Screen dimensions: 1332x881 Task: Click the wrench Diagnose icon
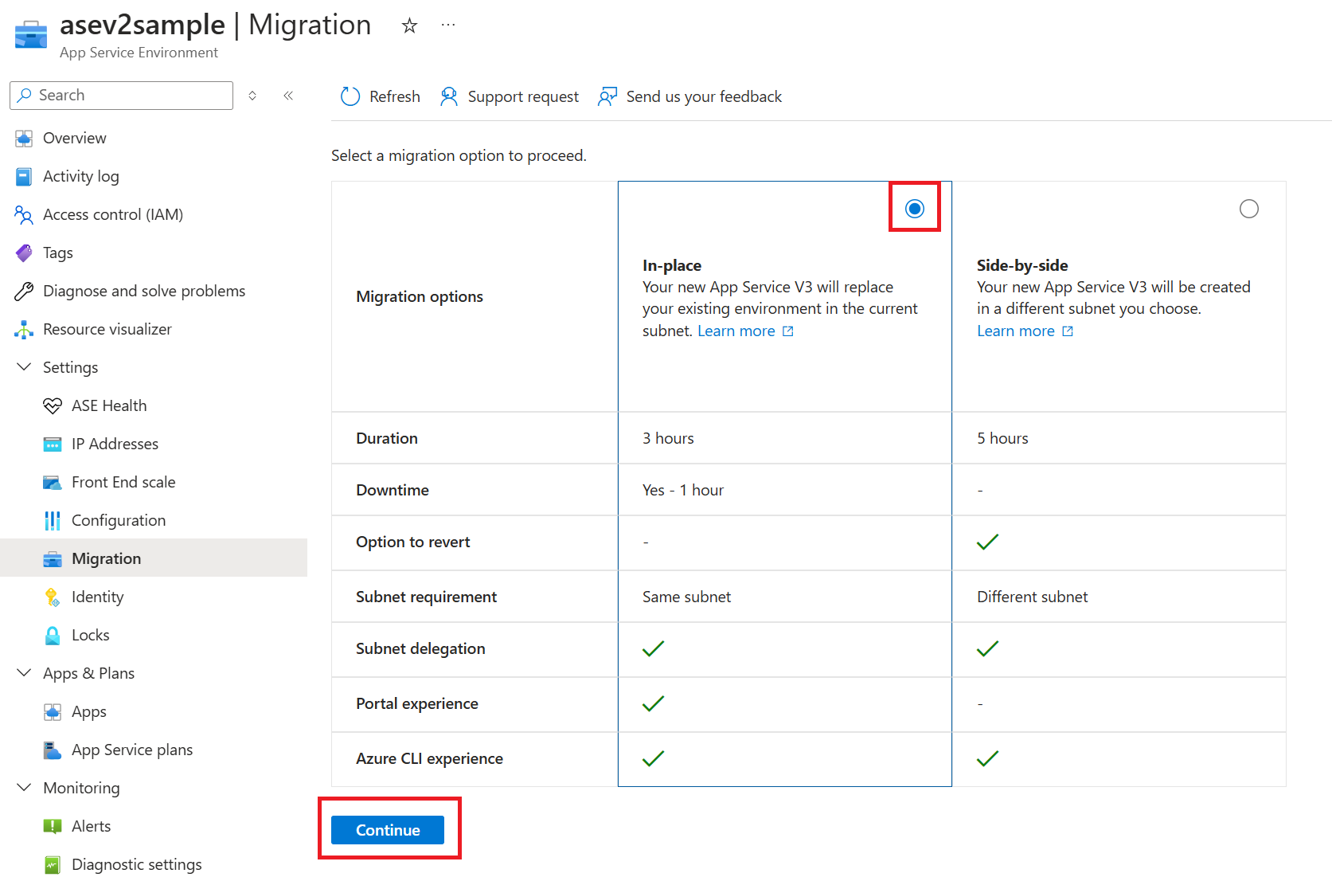pos(24,292)
